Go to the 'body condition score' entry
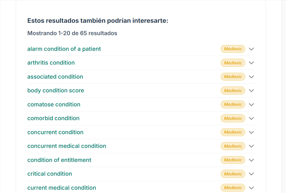286x193 pixels. (x=55, y=91)
